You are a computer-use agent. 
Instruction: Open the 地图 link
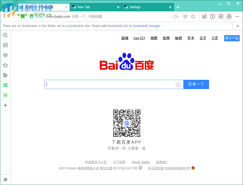pyautogui.click(x=154, y=38)
